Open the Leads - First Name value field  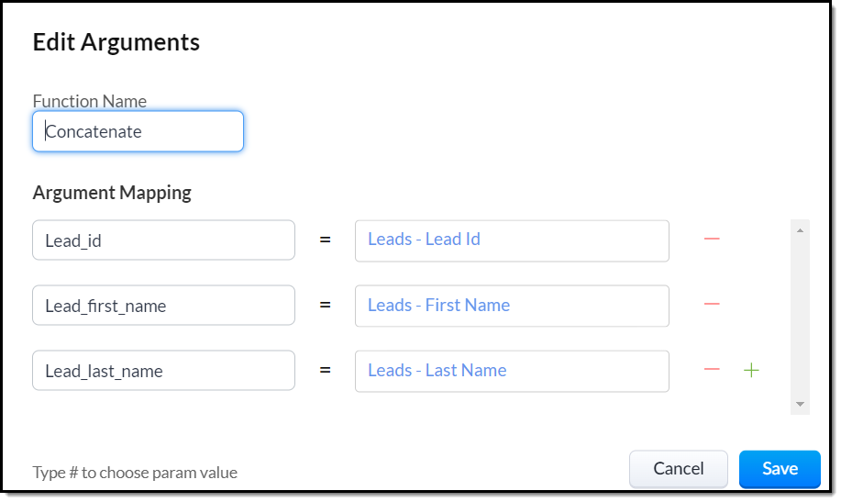(511, 305)
